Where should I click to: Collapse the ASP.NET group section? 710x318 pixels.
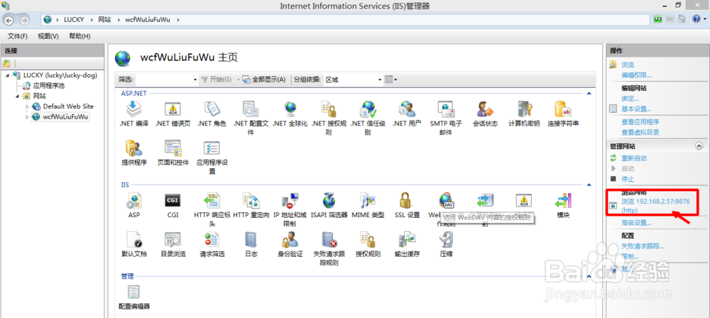[589, 94]
